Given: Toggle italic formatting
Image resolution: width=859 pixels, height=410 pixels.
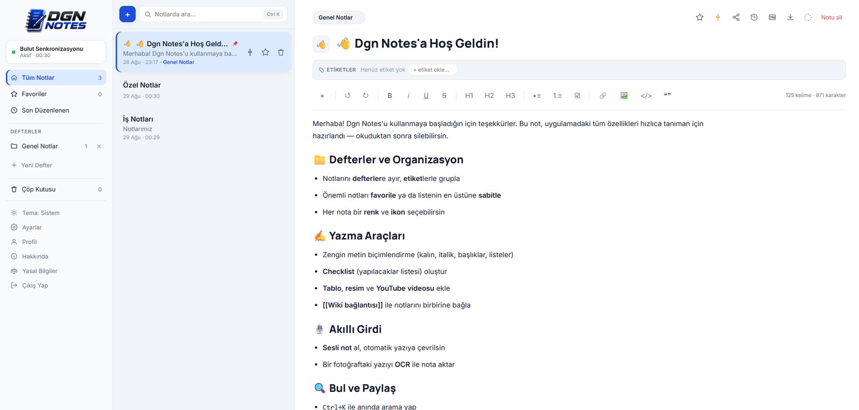Looking at the screenshot, I should (408, 96).
